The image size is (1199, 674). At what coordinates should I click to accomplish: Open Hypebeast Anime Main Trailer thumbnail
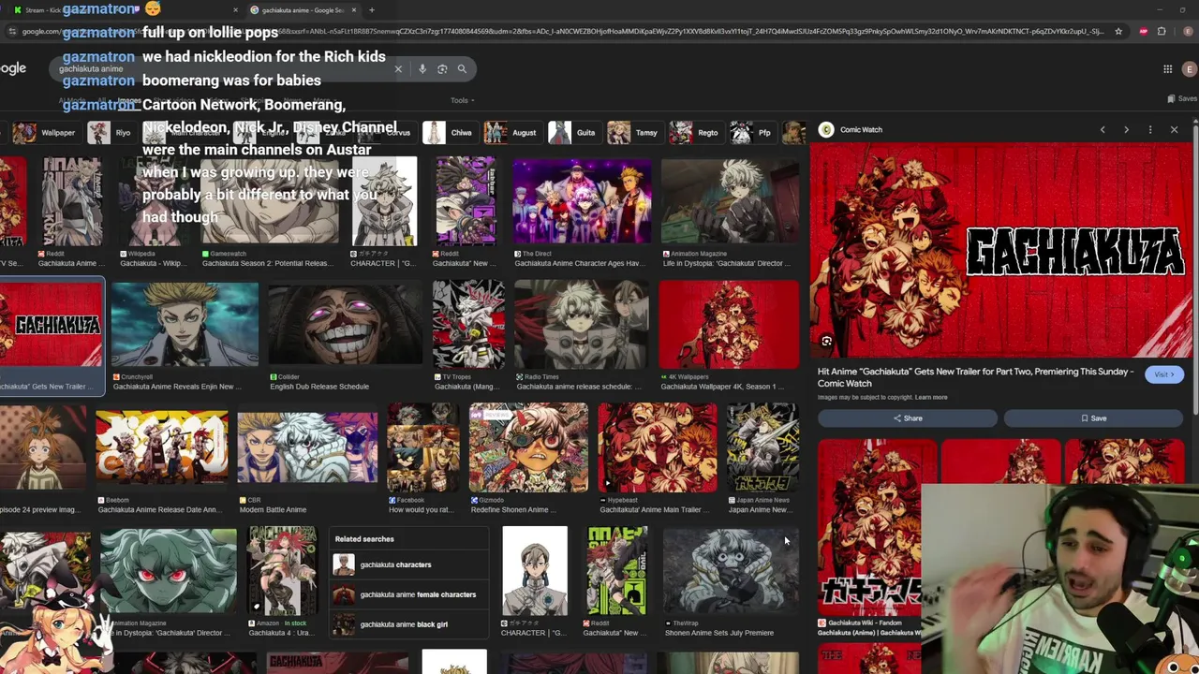[658, 448]
